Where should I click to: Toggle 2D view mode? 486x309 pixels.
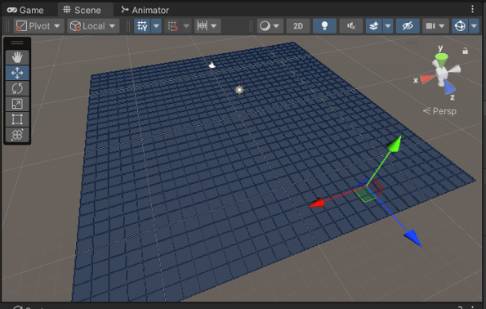tap(298, 26)
